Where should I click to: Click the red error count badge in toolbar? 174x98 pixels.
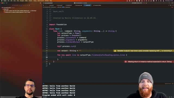[x=144, y=3]
